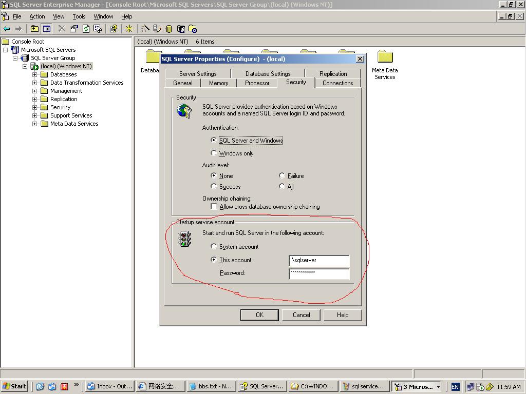The height and width of the screenshot is (394, 526).
Task: Expand the Management folder node
Action: 35,91
